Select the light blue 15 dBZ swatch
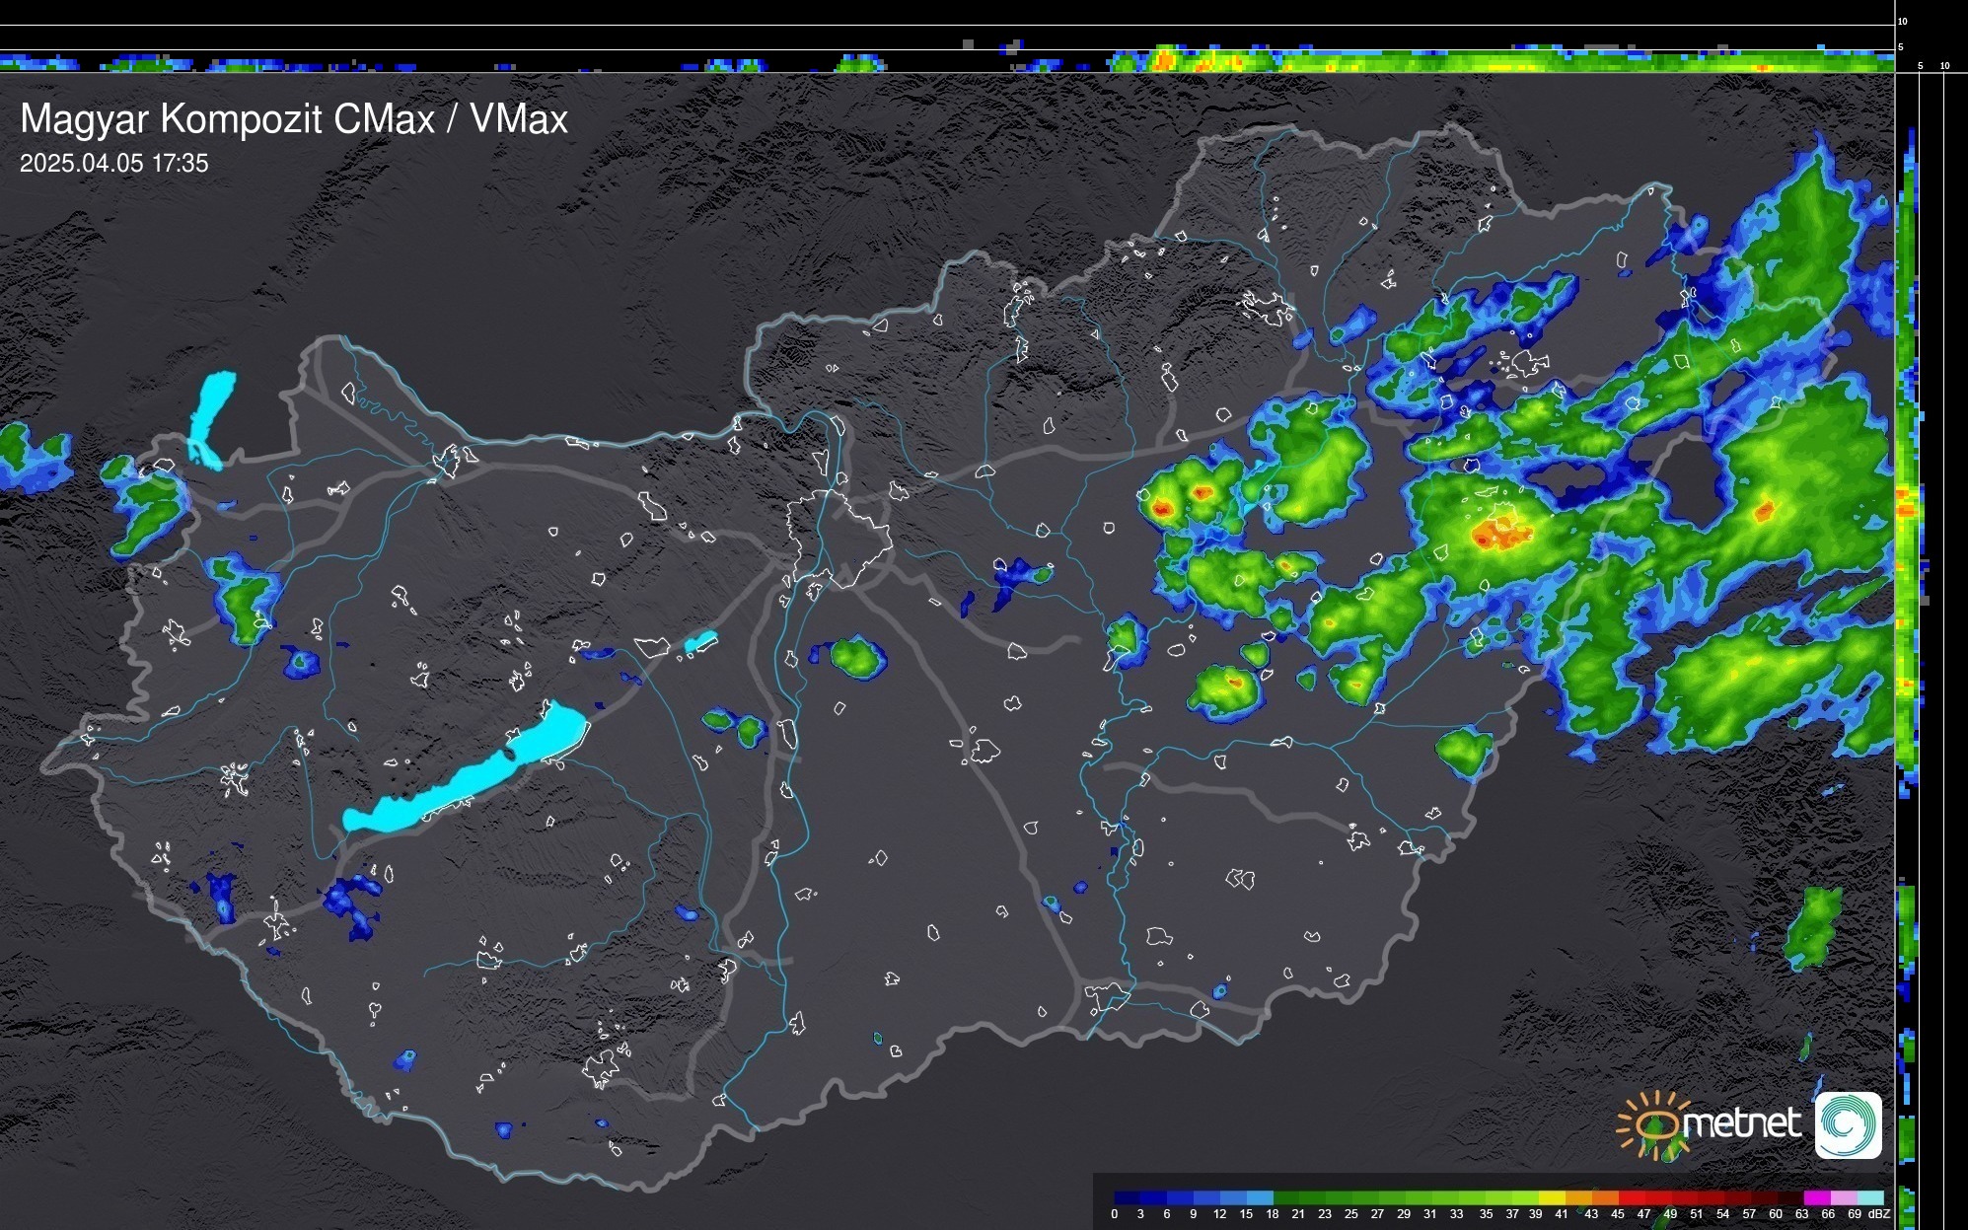This screenshot has height=1230, width=1968. point(1259,1197)
